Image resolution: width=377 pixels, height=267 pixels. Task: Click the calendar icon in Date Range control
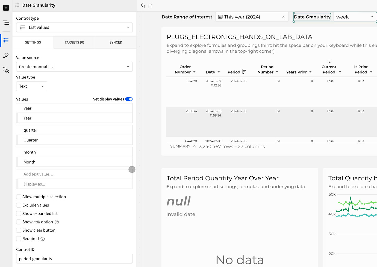pyautogui.click(x=220, y=17)
